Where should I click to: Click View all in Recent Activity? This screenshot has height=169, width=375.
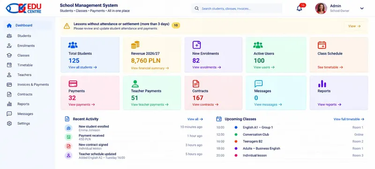(x=195, y=119)
